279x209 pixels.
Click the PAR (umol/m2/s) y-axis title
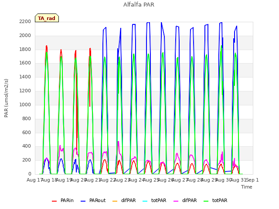pyautogui.click(x=6, y=98)
